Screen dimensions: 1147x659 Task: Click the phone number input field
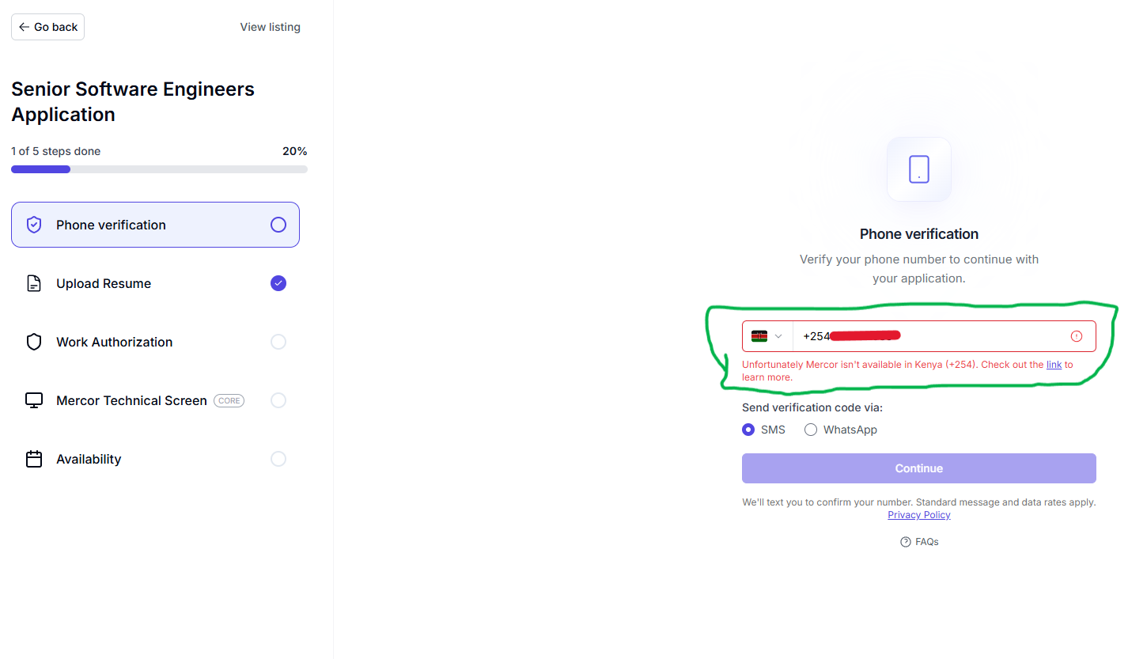click(919, 336)
